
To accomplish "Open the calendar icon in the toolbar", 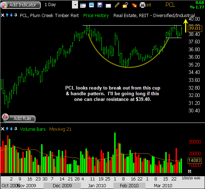I will pyautogui.click(x=83, y=5).
